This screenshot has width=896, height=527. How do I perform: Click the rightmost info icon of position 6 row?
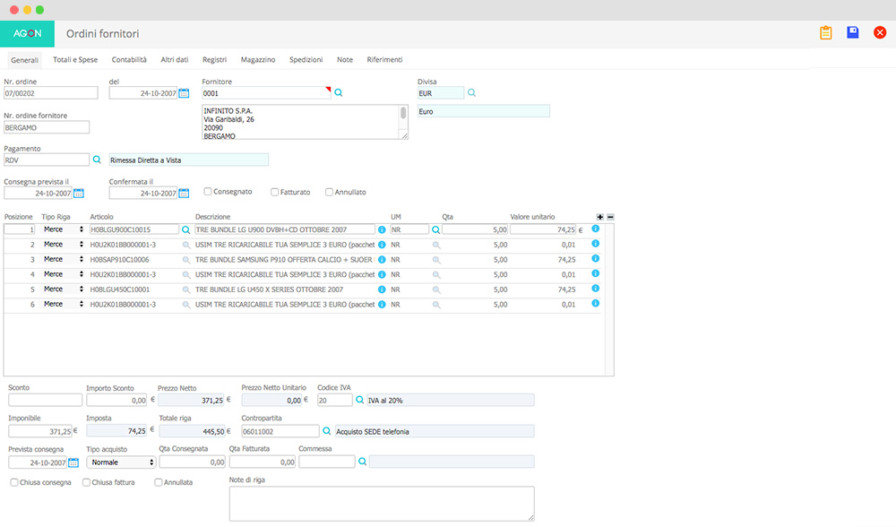pos(596,304)
